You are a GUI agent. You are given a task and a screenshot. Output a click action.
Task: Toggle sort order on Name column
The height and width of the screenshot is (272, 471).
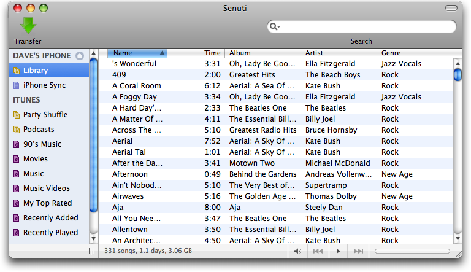(137, 53)
